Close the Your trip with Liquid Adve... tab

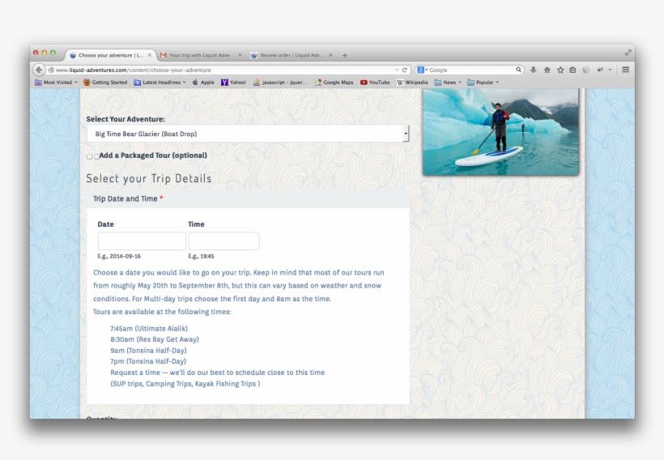[x=240, y=55]
